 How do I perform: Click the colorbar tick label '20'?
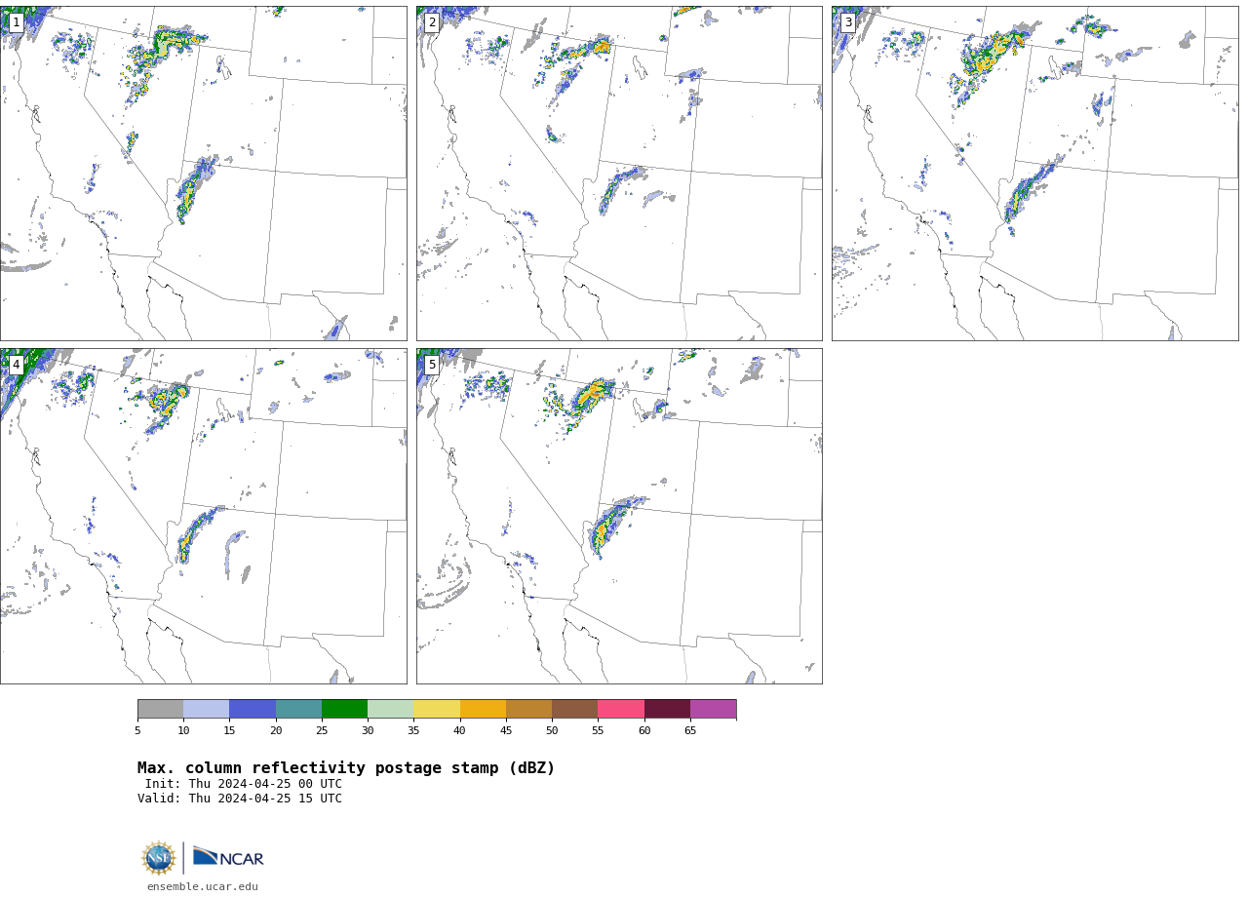click(x=276, y=731)
